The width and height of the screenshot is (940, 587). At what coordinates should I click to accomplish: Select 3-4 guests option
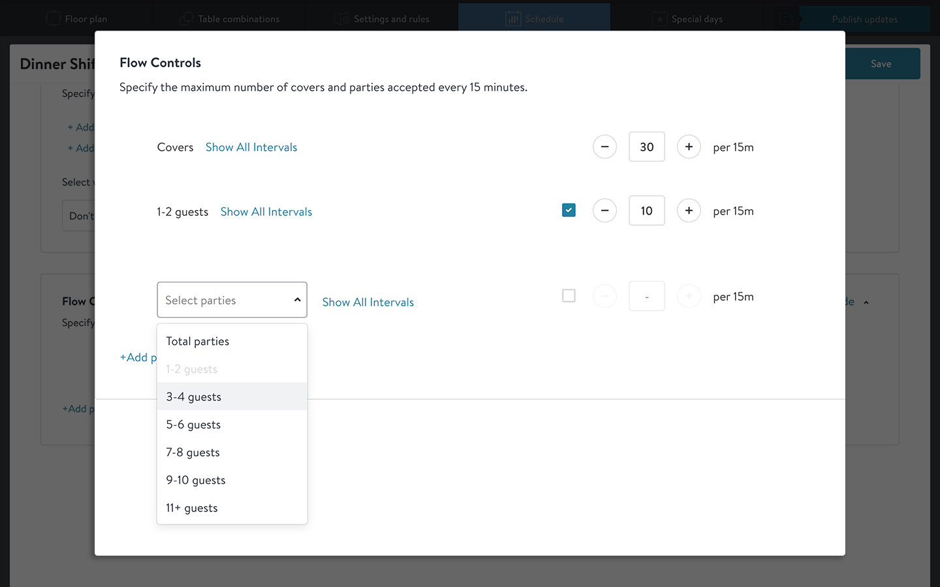click(x=232, y=397)
